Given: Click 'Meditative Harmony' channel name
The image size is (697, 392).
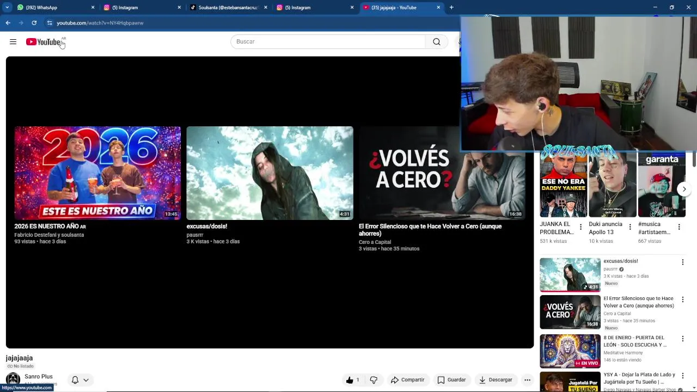Looking at the screenshot, I should coord(623,353).
